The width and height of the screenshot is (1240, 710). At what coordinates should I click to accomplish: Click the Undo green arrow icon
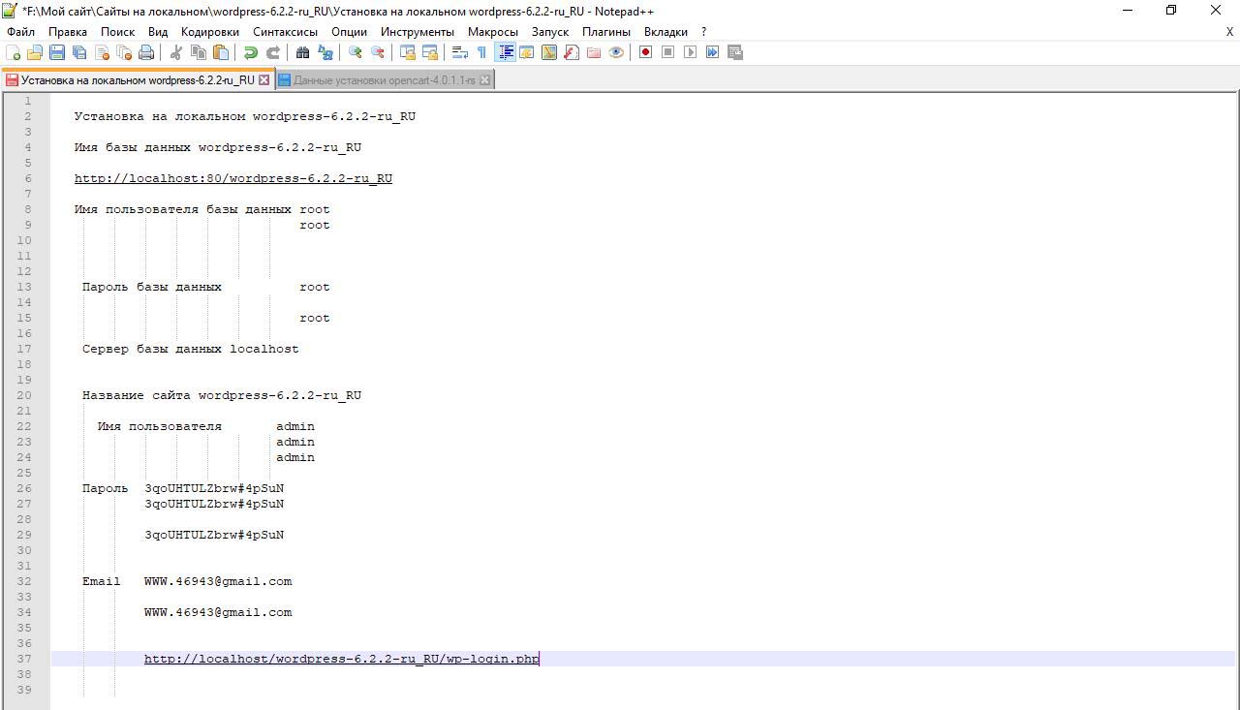coord(250,52)
